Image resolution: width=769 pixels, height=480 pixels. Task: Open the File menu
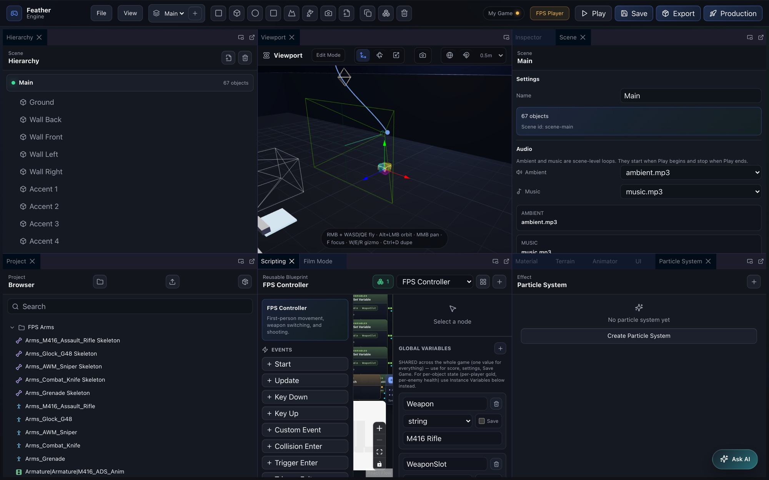[102, 13]
